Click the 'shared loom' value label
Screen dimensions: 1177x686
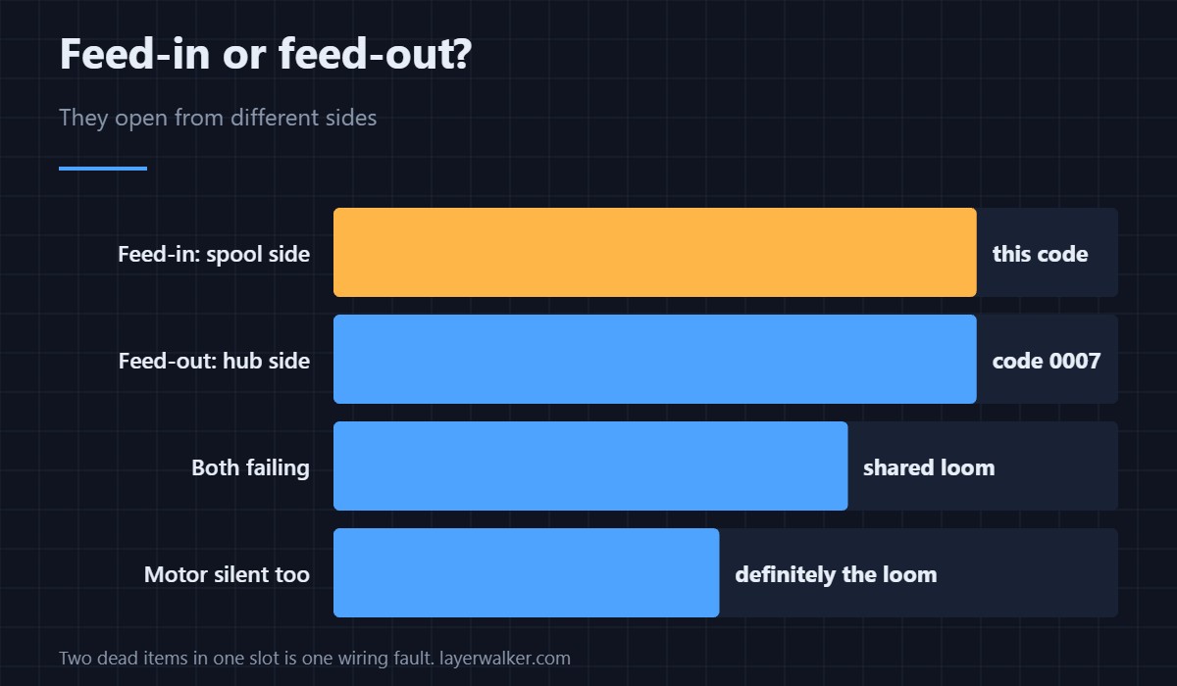click(x=929, y=467)
